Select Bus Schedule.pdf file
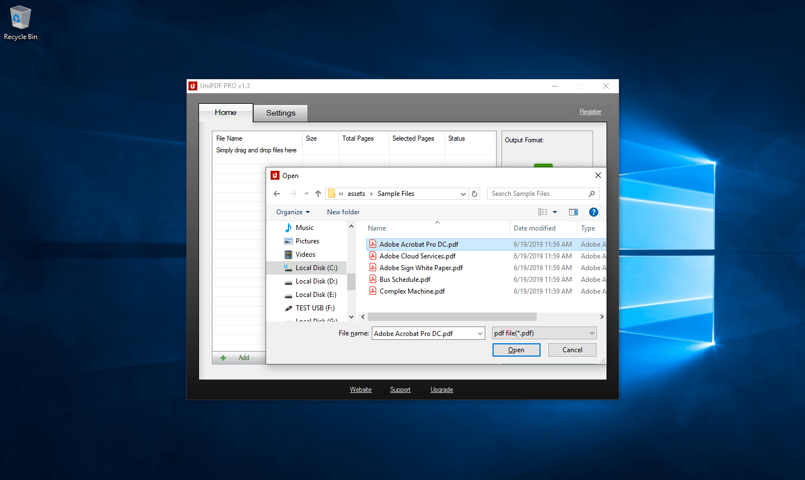The height and width of the screenshot is (480, 805). [405, 279]
